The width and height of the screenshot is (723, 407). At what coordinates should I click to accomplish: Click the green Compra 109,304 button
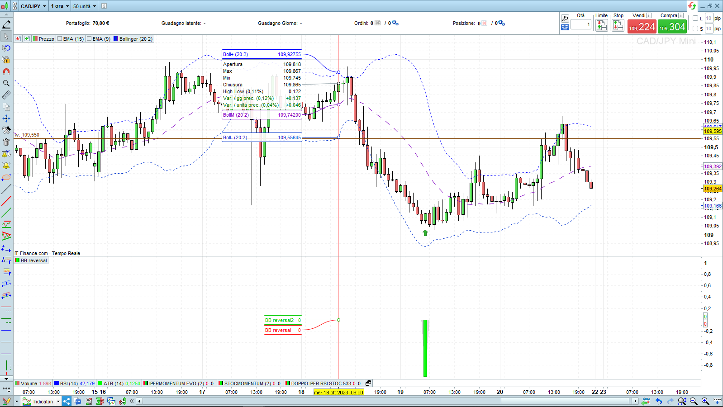click(672, 27)
